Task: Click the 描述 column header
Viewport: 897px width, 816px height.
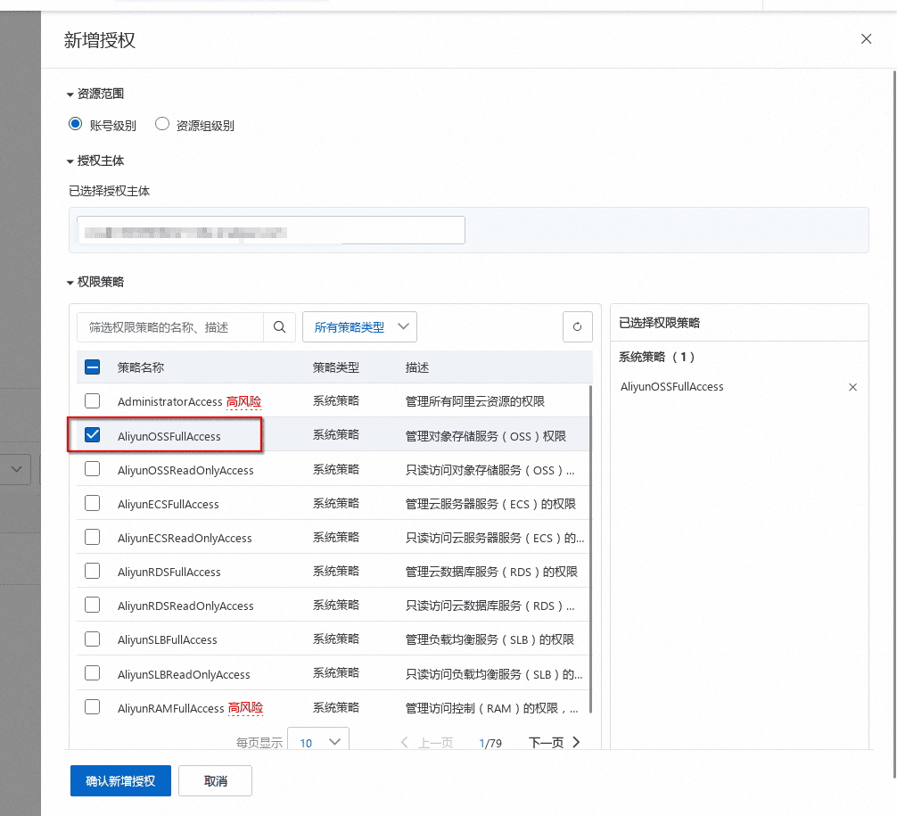Action: coord(417,367)
